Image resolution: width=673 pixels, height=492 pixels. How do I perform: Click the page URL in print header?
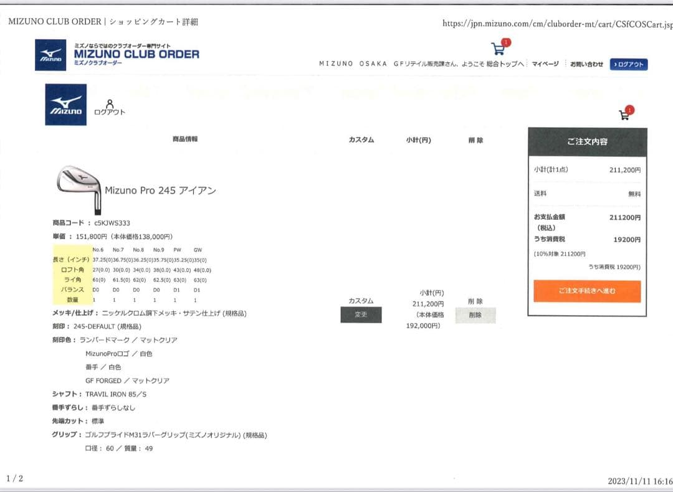(x=558, y=24)
